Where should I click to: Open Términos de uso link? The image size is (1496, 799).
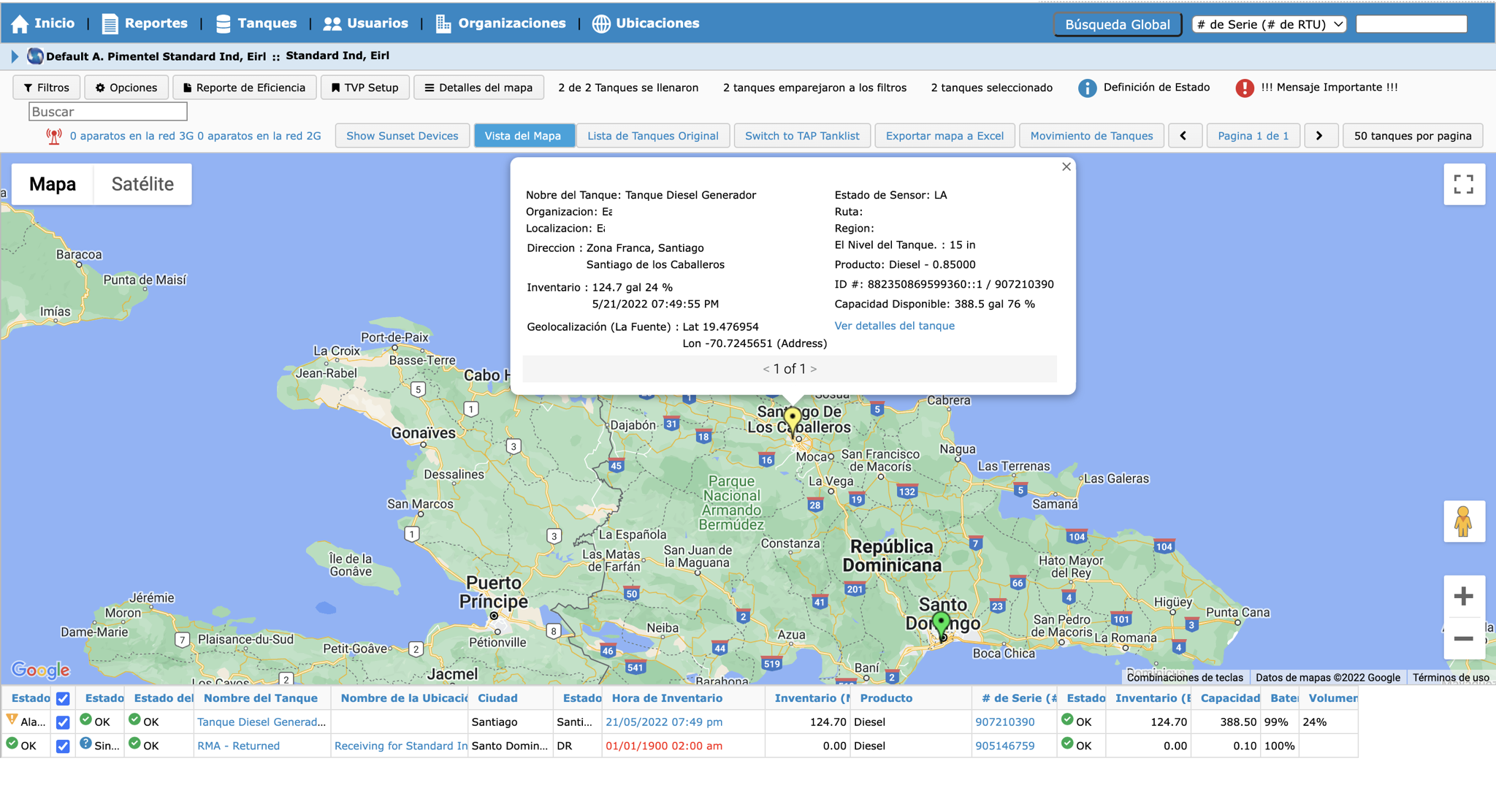coord(1451,678)
